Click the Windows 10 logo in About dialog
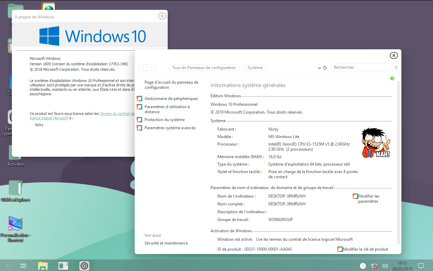 pos(93,36)
